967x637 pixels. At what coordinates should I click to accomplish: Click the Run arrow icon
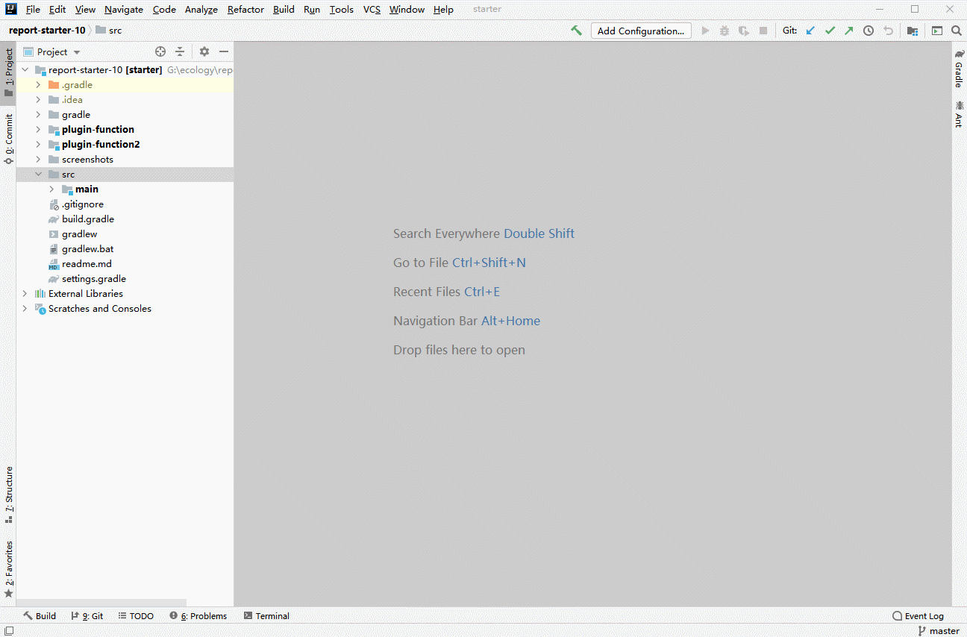[705, 31]
